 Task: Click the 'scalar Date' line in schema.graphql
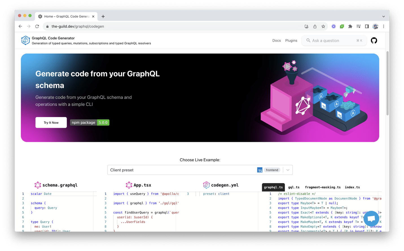pos(41,194)
